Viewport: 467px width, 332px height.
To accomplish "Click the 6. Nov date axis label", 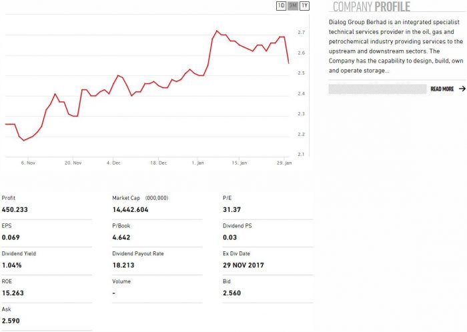I will point(27,162).
